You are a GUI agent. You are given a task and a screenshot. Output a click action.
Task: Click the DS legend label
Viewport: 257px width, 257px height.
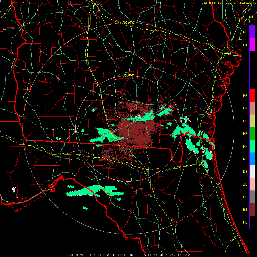(245, 171)
